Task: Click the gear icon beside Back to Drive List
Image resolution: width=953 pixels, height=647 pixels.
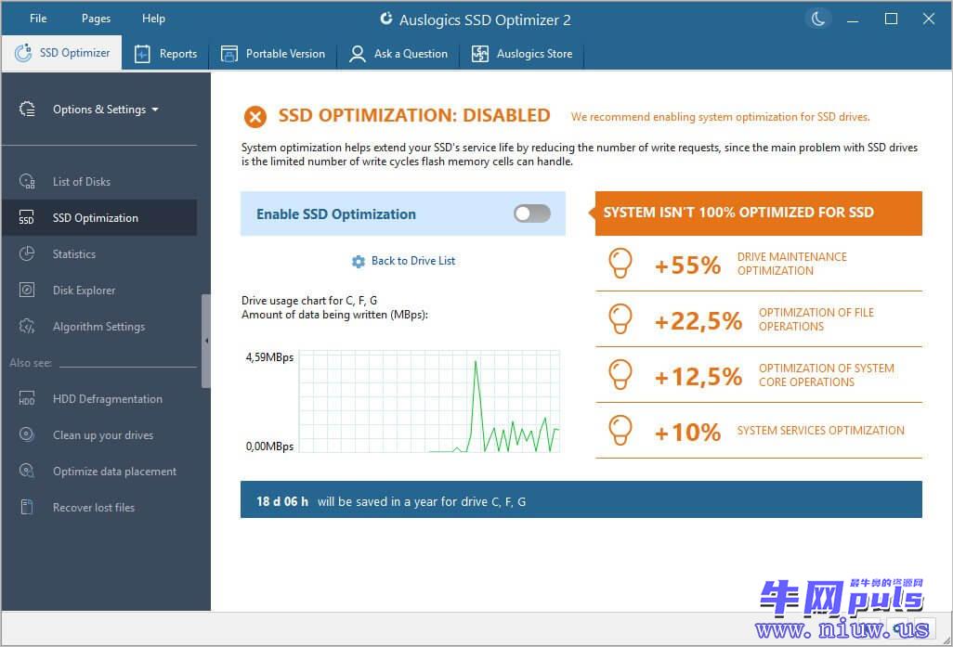Action: tap(359, 261)
